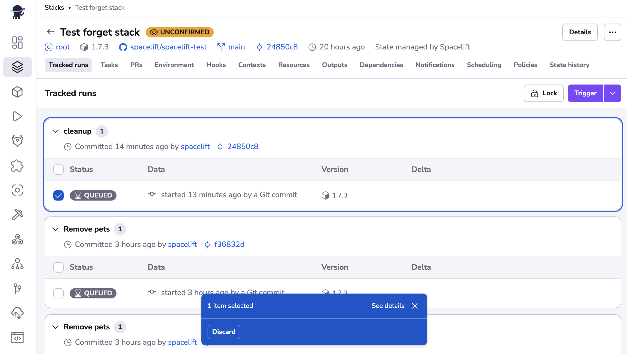
Task: Open the three-dot options menu
Action: [x=613, y=32]
